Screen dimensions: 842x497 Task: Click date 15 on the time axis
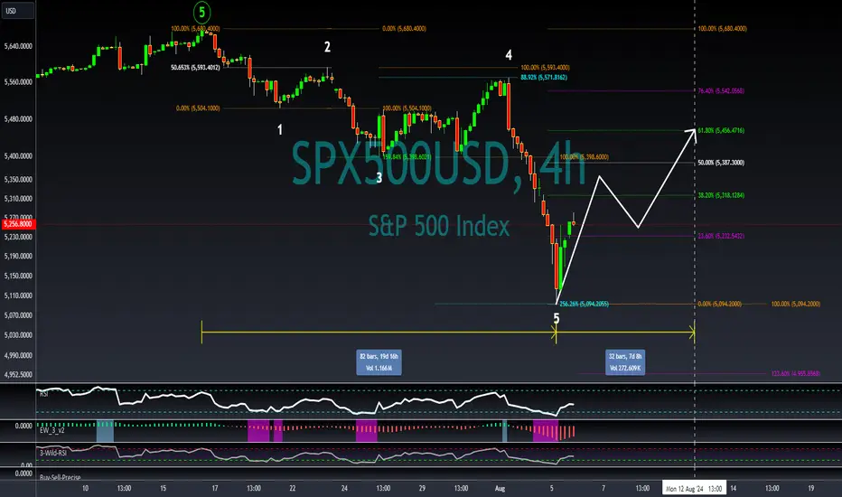coord(163,488)
